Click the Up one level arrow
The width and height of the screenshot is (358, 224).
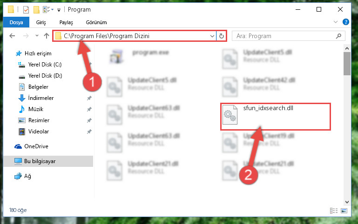click(47, 36)
